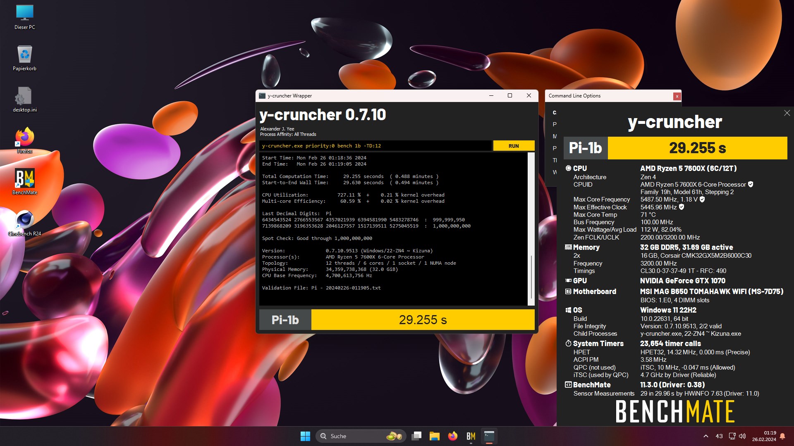Show hidden system tray icons
Viewport: 794px width, 446px height.
point(706,436)
